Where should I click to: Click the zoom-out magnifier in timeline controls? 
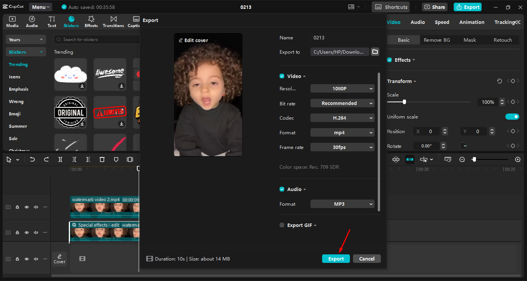pos(462,159)
